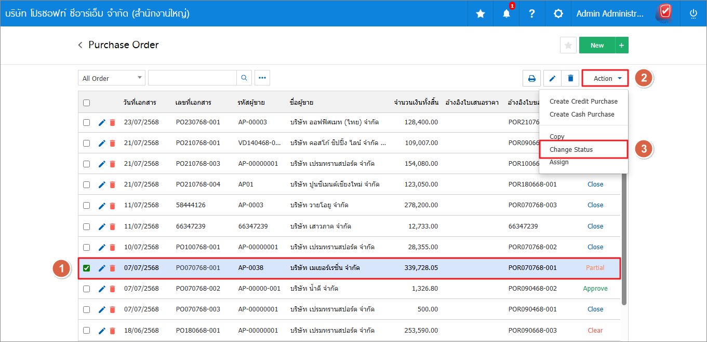This screenshot has height=342, width=707.
Task: Click the star favorites icon in header
Action: click(481, 14)
